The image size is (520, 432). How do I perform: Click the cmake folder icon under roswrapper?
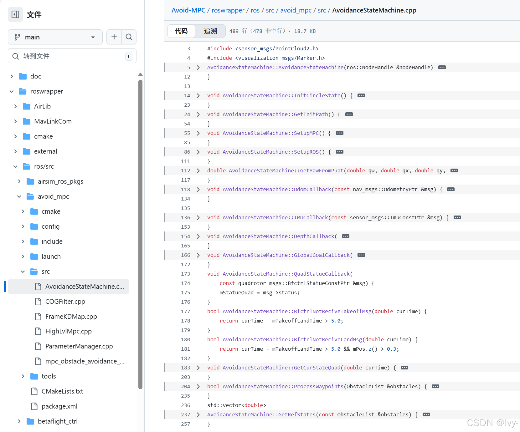point(27,136)
